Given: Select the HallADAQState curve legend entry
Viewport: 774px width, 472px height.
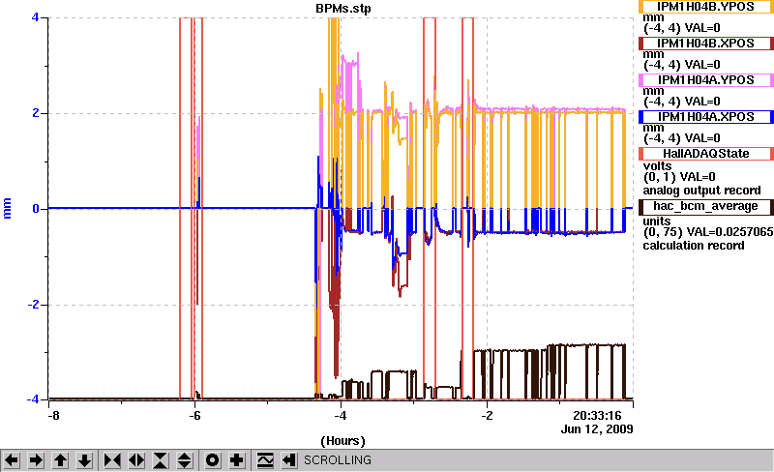Looking at the screenshot, I should click(x=706, y=154).
